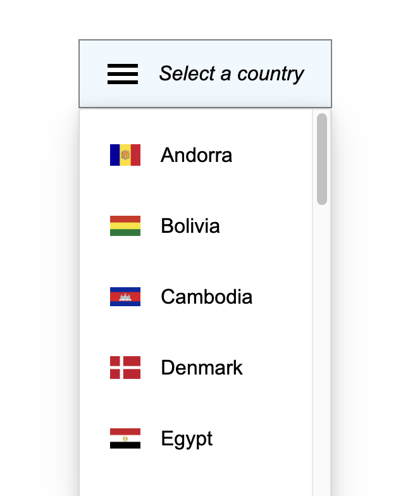This screenshot has width=415, height=496.
Task: Click the dropdown list scrollbar thumb
Action: (322, 159)
